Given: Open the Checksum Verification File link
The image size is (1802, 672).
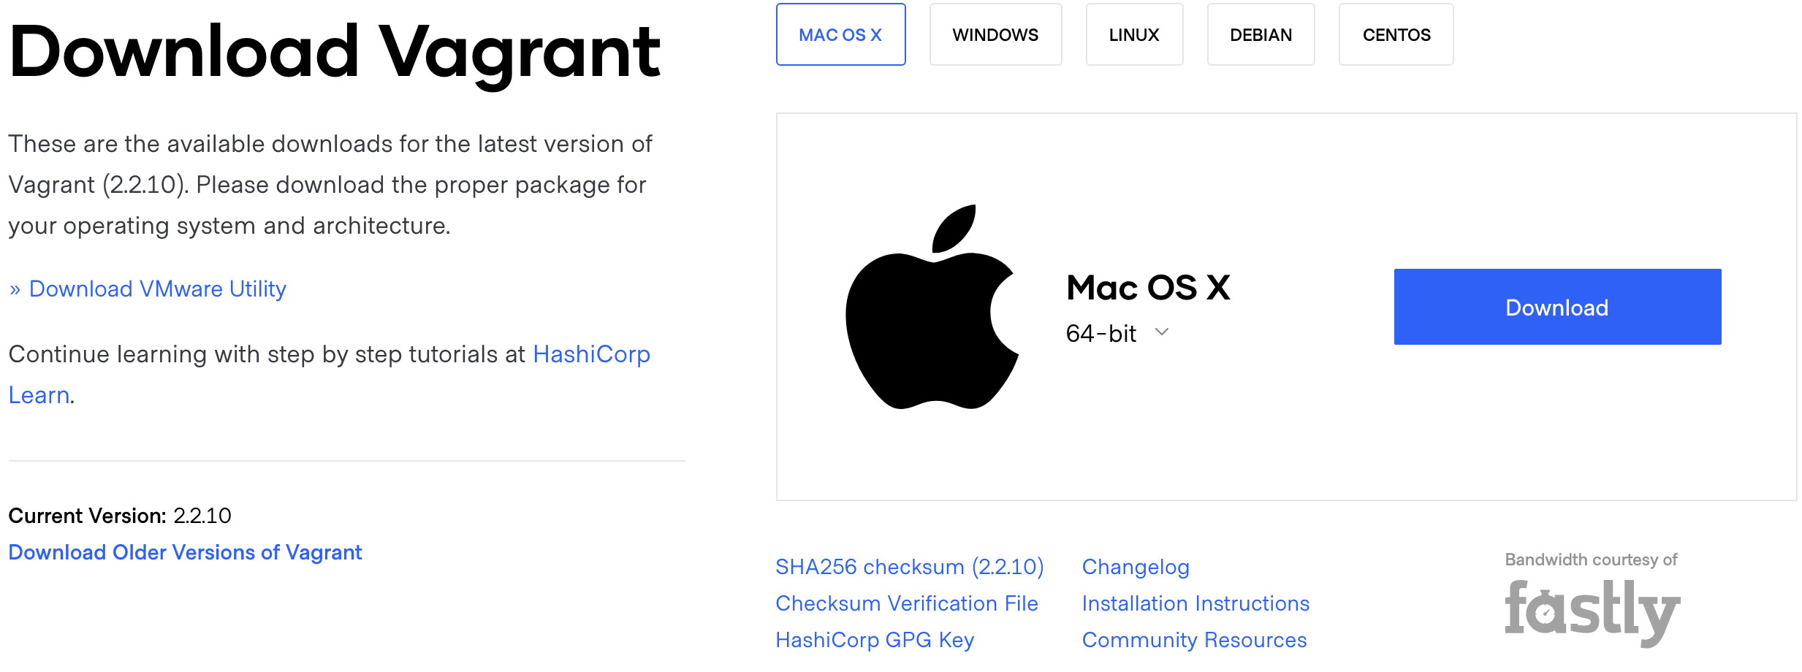Looking at the screenshot, I should tap(906, 603).
